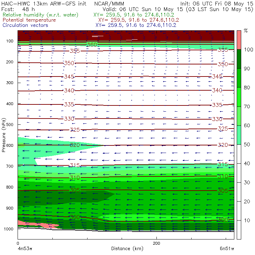255x255 pixels.
Task: Click the left '300' contour label
Action: tap(75, 217)
